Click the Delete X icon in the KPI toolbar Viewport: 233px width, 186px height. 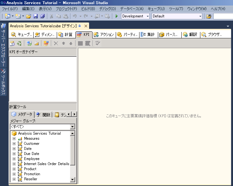[56, 43]
